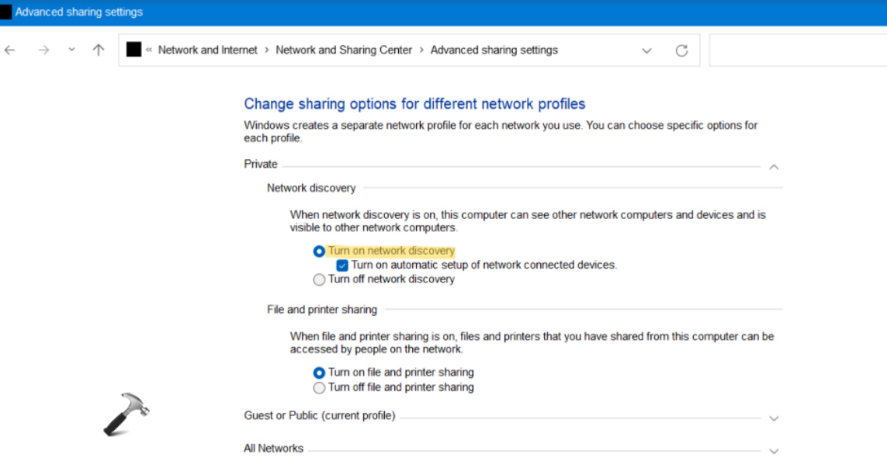The height and width of the screenshot is (475, 887).
Task: Expand the All Networks section
Action: (x=773, y=451)
